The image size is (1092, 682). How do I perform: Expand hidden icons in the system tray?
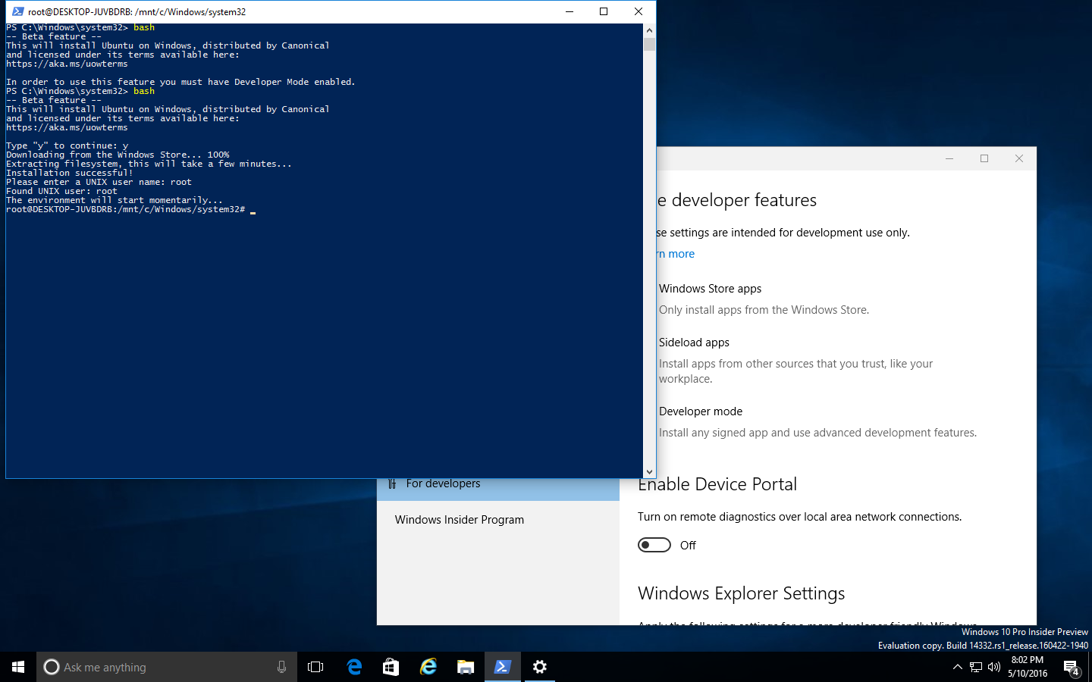point(957,667)
